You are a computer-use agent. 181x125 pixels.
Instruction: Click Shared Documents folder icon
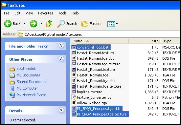(x=12, y=82)
